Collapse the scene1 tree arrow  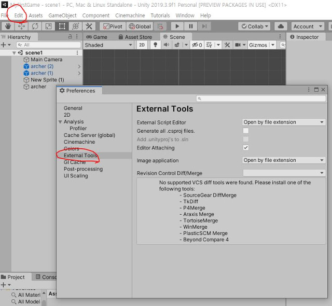click(x=14, y=53)
